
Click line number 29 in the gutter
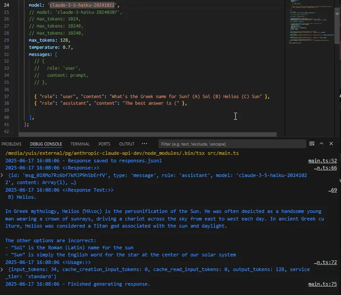pyautogui.click(x=6, y=40)
